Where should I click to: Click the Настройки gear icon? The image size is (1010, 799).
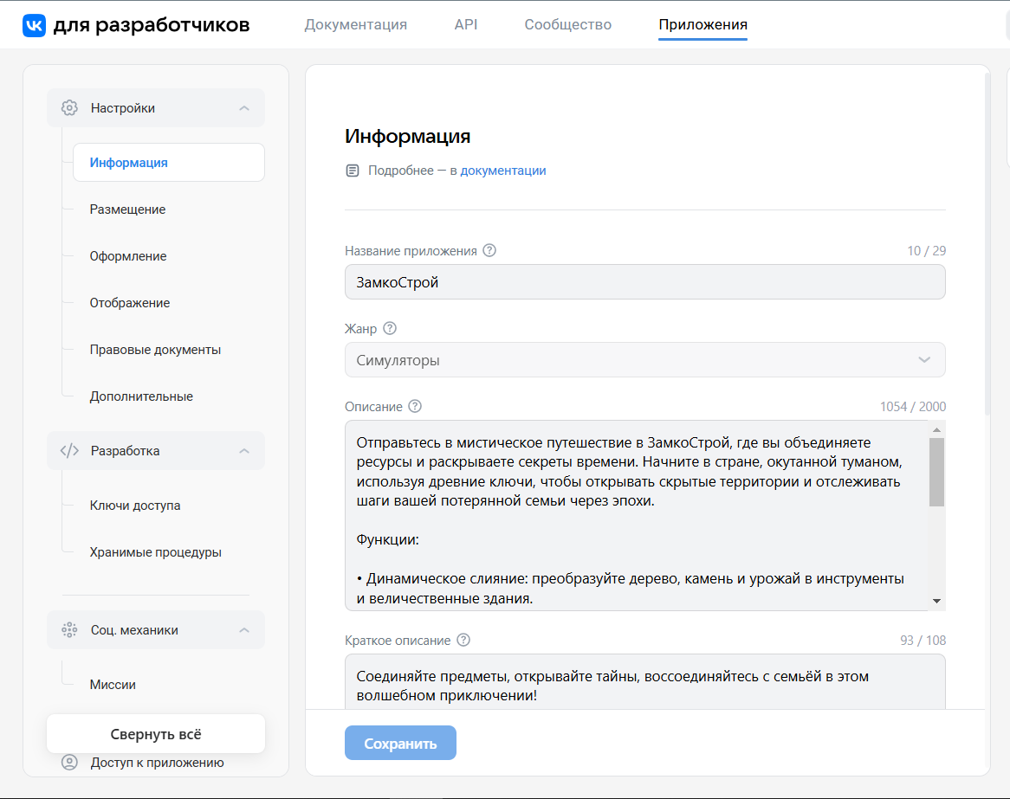(69, 108)
